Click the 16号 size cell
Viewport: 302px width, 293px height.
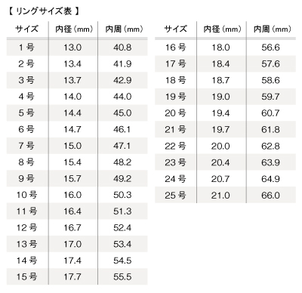(x=176, y=48)
